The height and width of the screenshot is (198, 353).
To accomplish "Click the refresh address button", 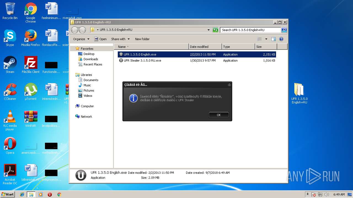I will [x=215, y=30].
